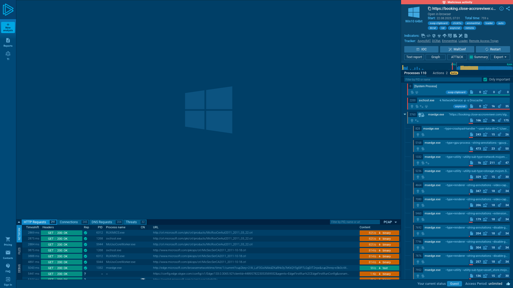Click the Win10 64bit Windows logo
The height and width of the screenshot is (288, 513).
[x=414, y=12]
